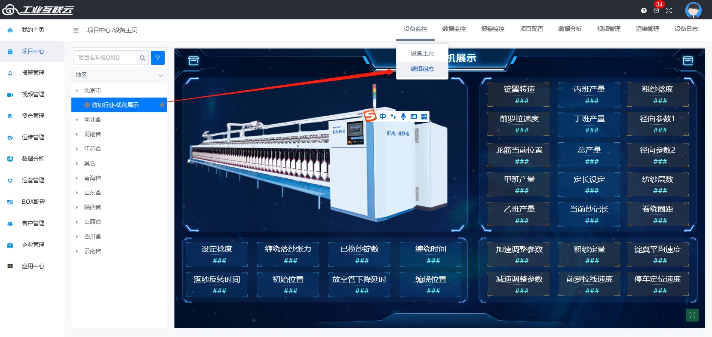Open IME toolbox grid icon
This screenshot has height=337, width=712.
424,116
